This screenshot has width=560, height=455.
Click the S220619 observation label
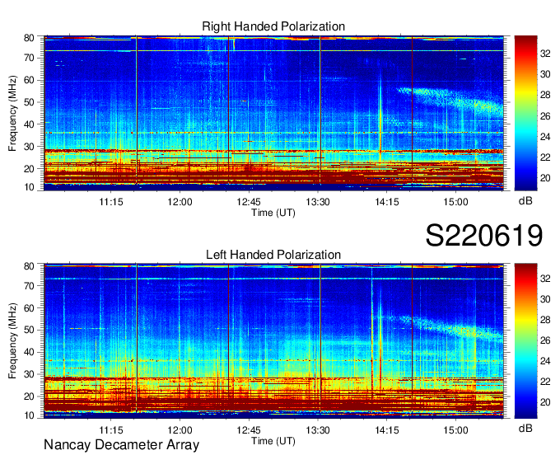click(x=484, y=236)
